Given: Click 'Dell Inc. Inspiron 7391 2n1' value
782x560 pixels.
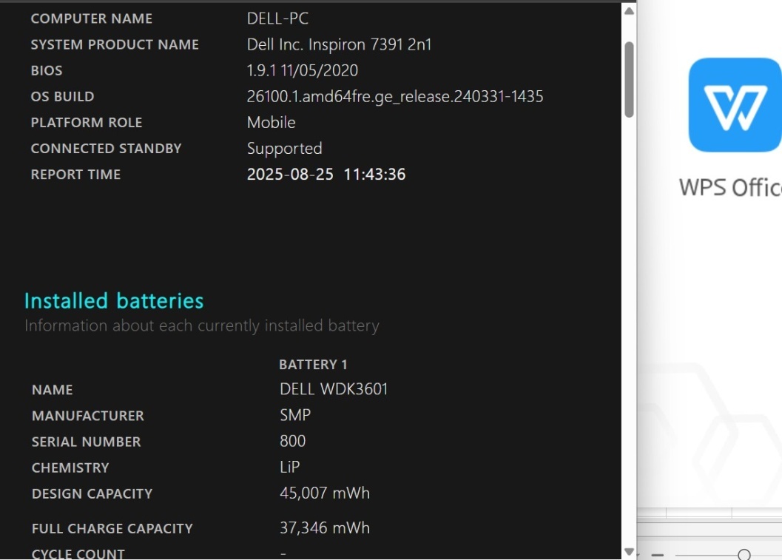Looking at the screenshot, I should pyautogui.click(x=339, y=44).
